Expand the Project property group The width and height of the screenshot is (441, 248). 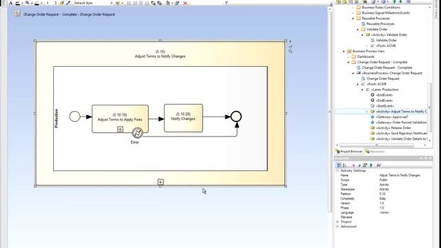click(337, 222)
